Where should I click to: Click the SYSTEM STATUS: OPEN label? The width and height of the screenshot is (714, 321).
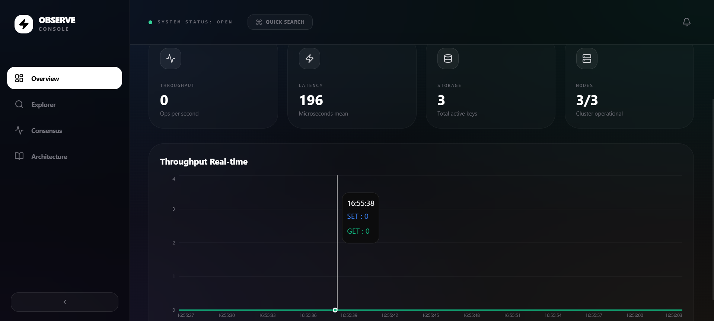[195, 22]
